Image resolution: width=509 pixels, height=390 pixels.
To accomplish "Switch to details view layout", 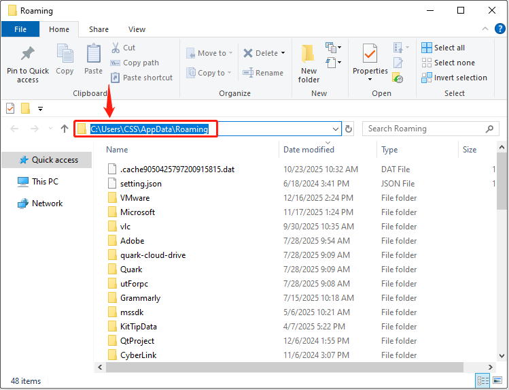I will click(484, 380).
